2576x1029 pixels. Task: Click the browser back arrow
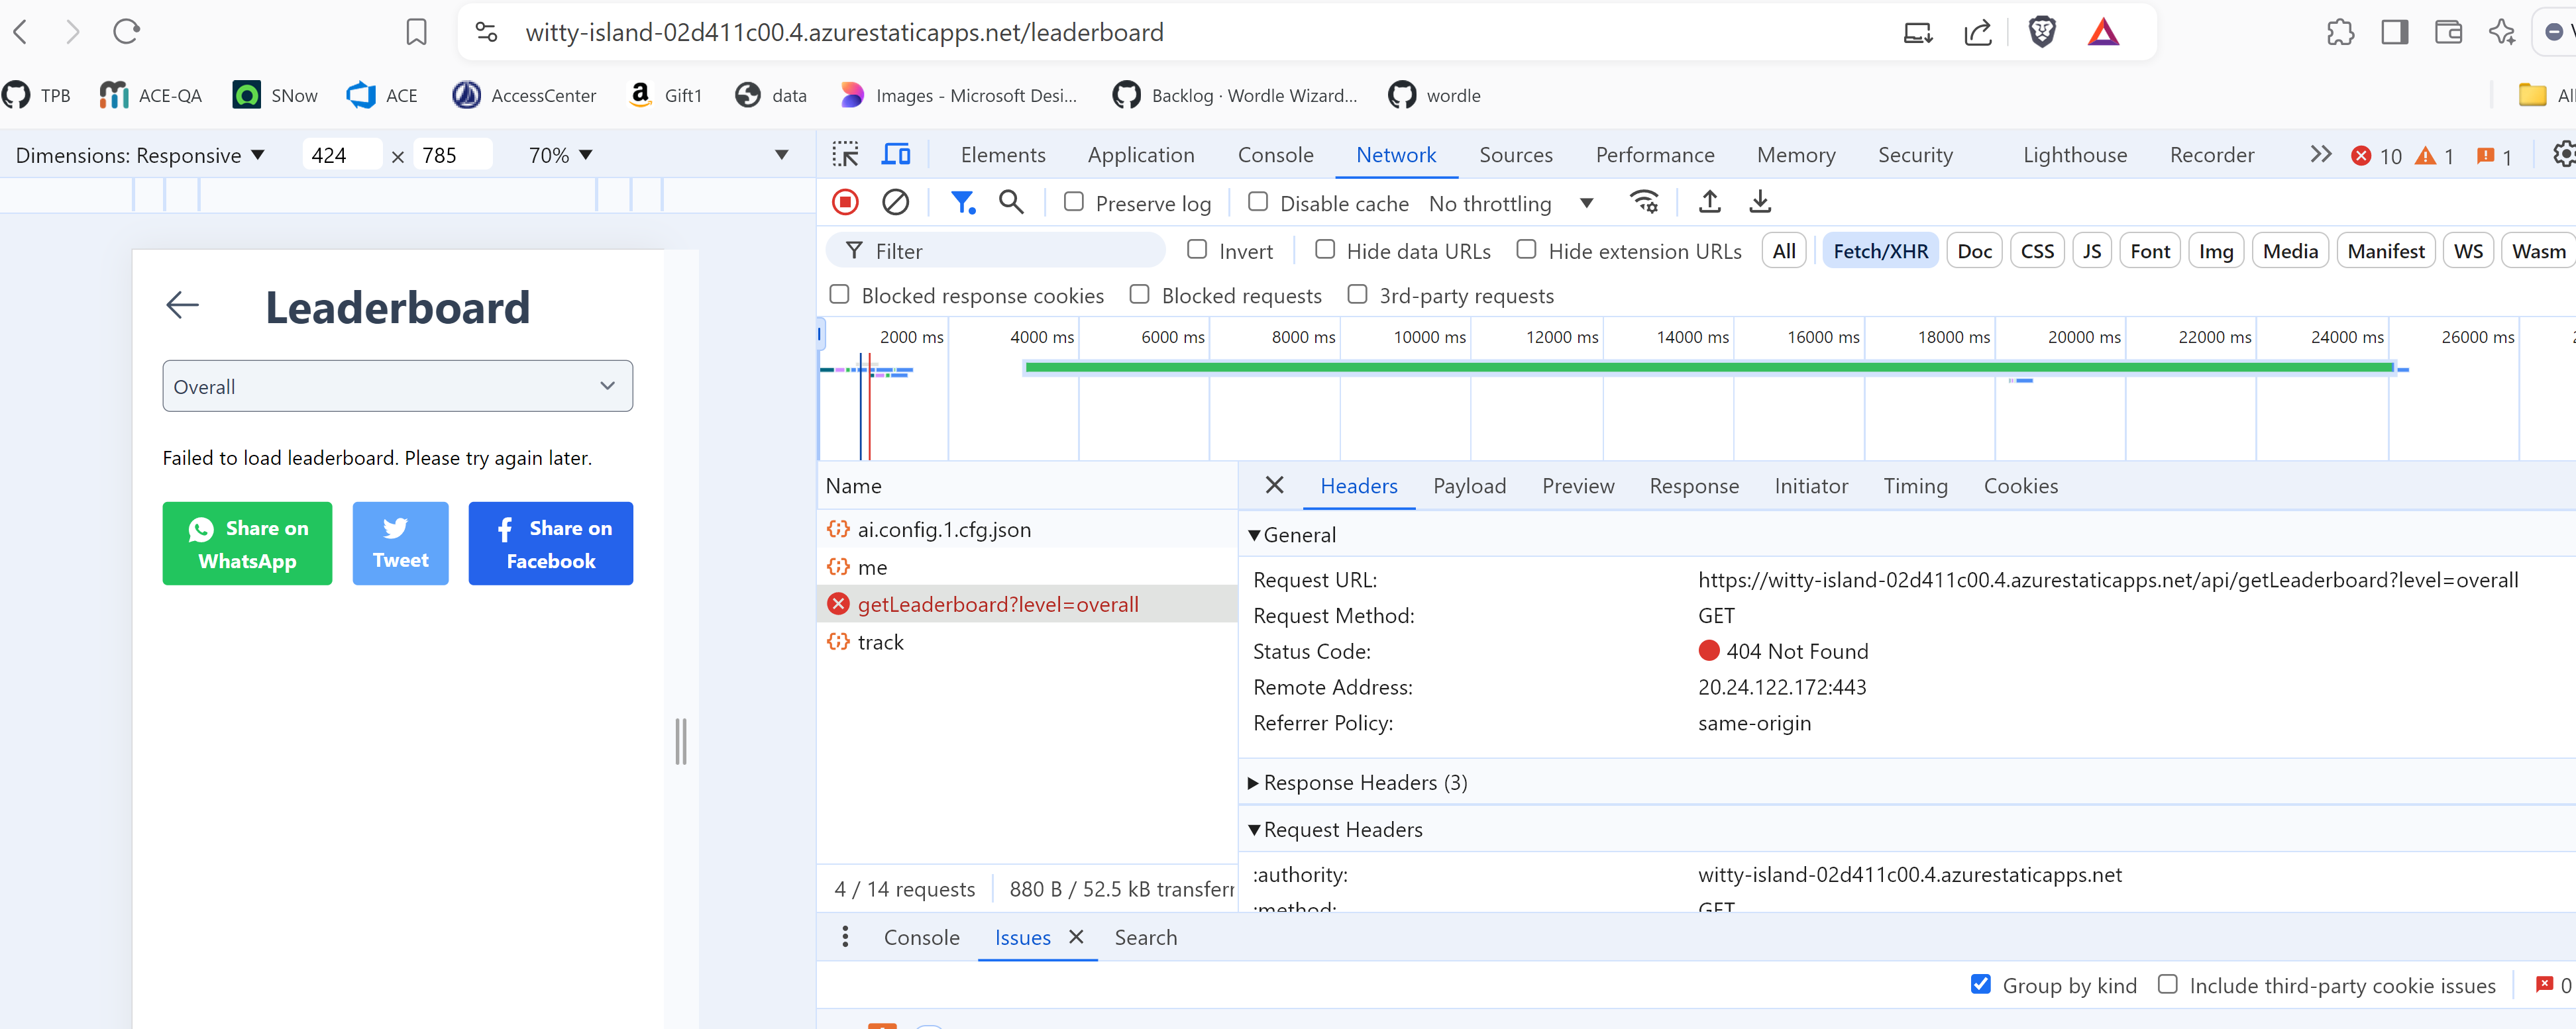click(x=21, y=32)
